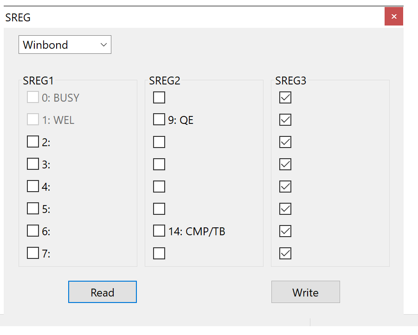The height and width of the screenshot is (335, 418).
Task: Toggle SREG2 checkbox just above 14: CMP/TB
Action: pos(159,209)
